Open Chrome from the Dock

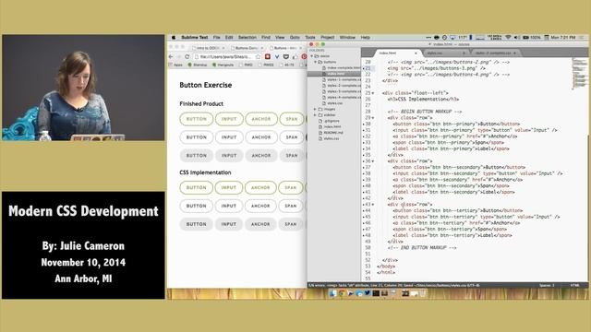[342, 293]
